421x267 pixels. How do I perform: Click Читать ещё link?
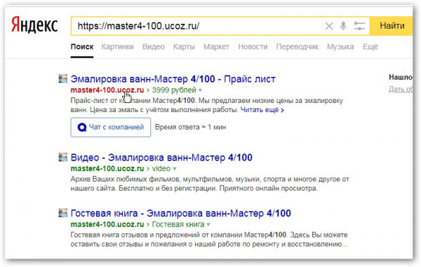pyautogui.click(x=262, y=109)
